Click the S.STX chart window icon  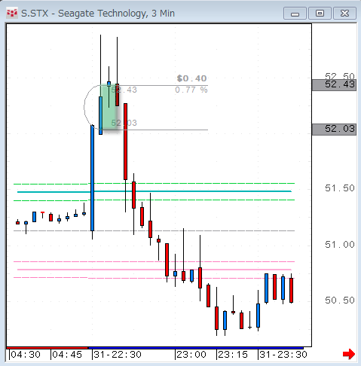(x=12, y=13)
